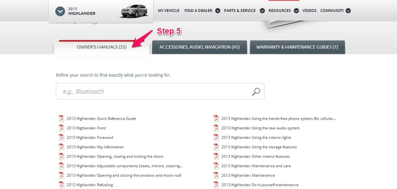Open Other interior features link
The width and height of the screenshot is (397, 189).
[x=255, y=156]
